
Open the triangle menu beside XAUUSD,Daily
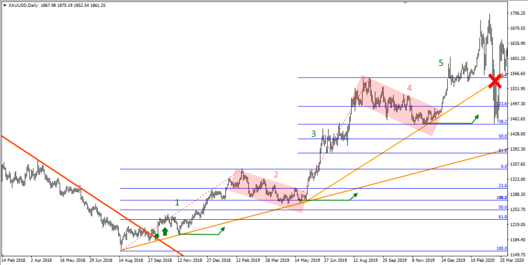[x=4, y=5]
